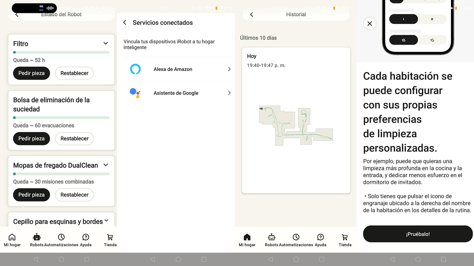Click the Bolsa de eliminación progress bar

point(61,118)
